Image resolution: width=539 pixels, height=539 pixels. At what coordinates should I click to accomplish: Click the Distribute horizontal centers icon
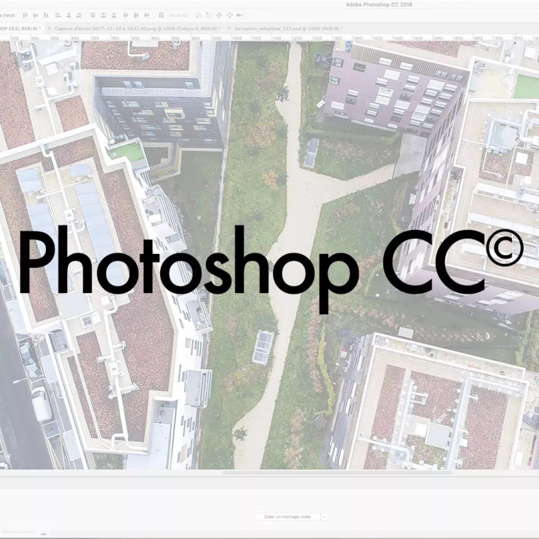coord(136,15)
